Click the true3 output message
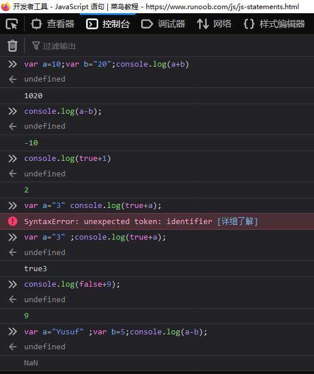314x374 pixels. pyautogui.click(x=36, y=268)
